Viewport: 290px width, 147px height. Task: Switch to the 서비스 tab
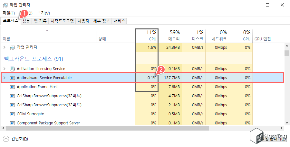[x=119, y=21]
